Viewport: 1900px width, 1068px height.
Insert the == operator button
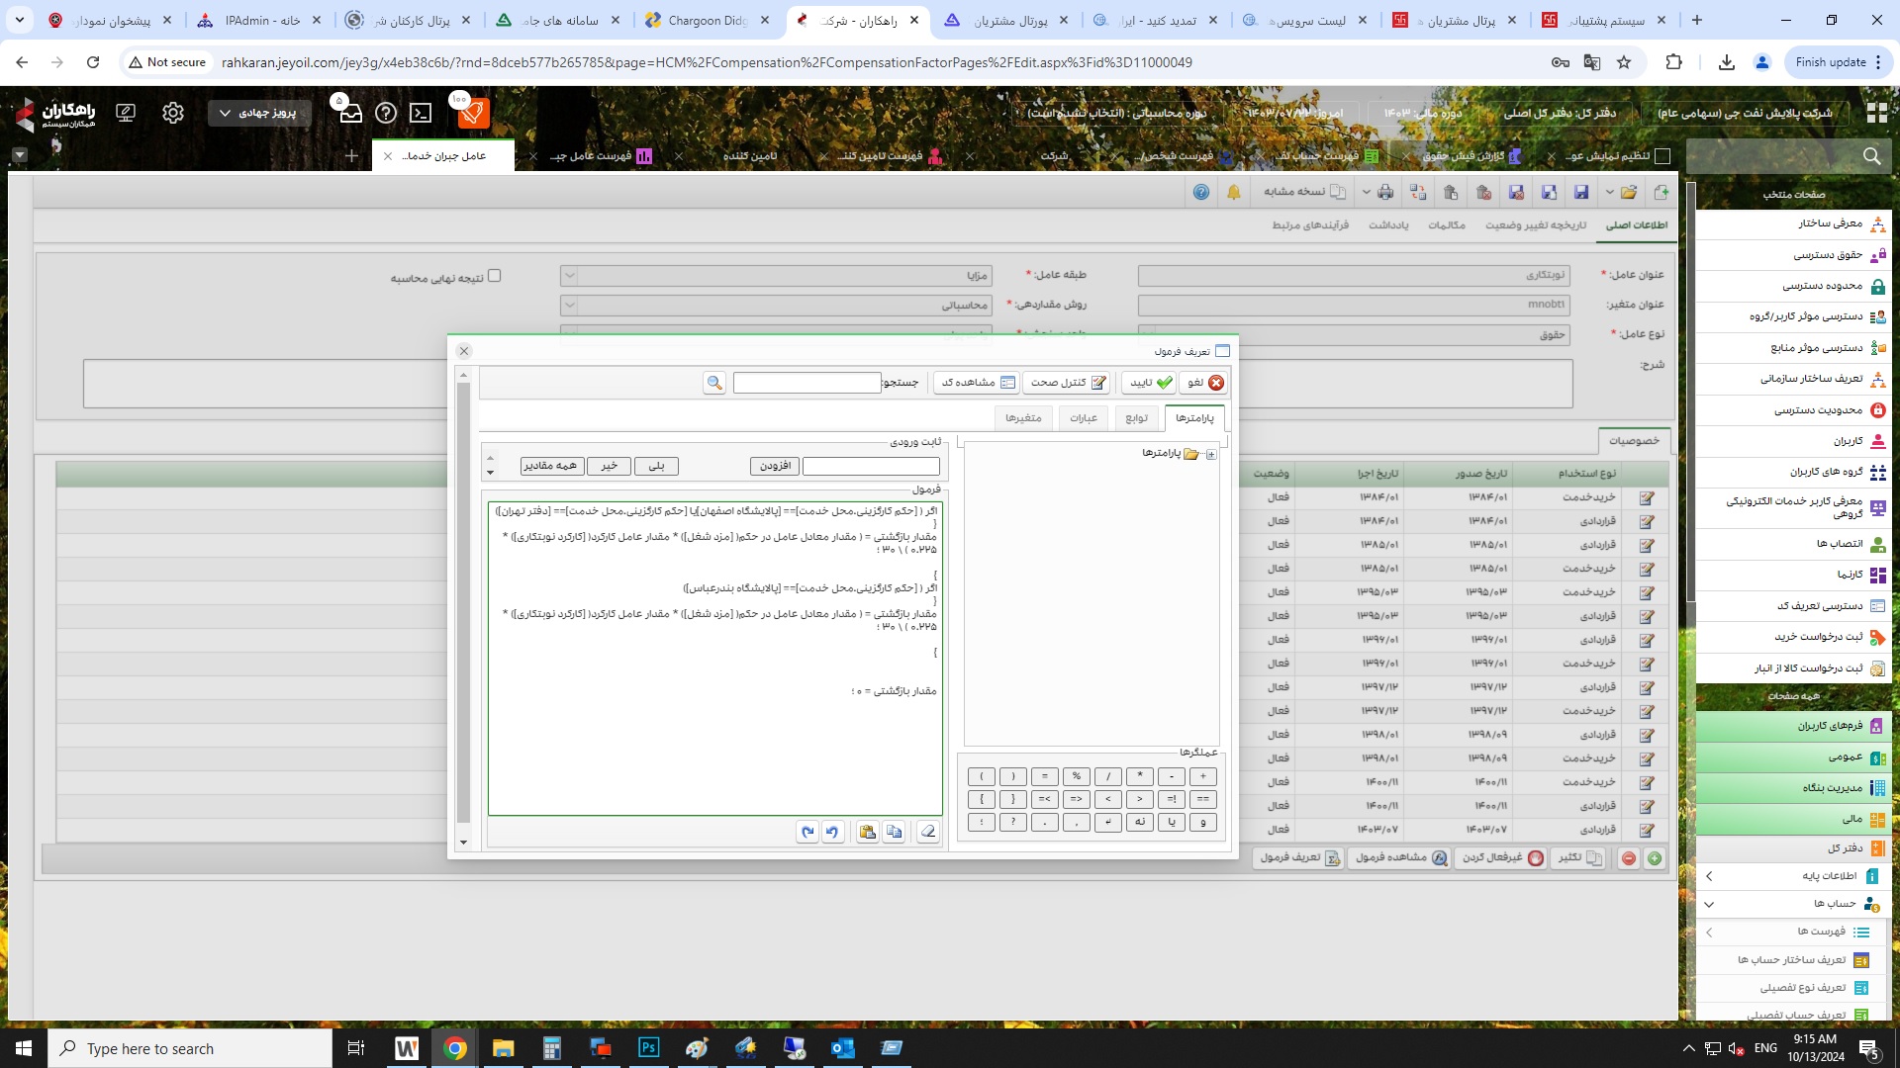1202,799
